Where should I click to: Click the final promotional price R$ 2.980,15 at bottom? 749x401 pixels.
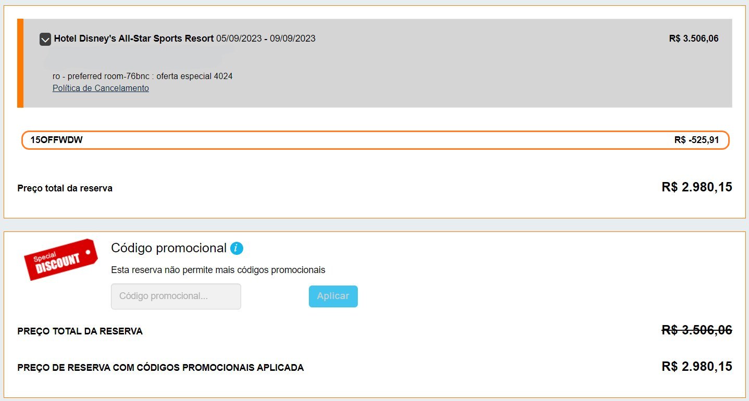tap(697, 366)
